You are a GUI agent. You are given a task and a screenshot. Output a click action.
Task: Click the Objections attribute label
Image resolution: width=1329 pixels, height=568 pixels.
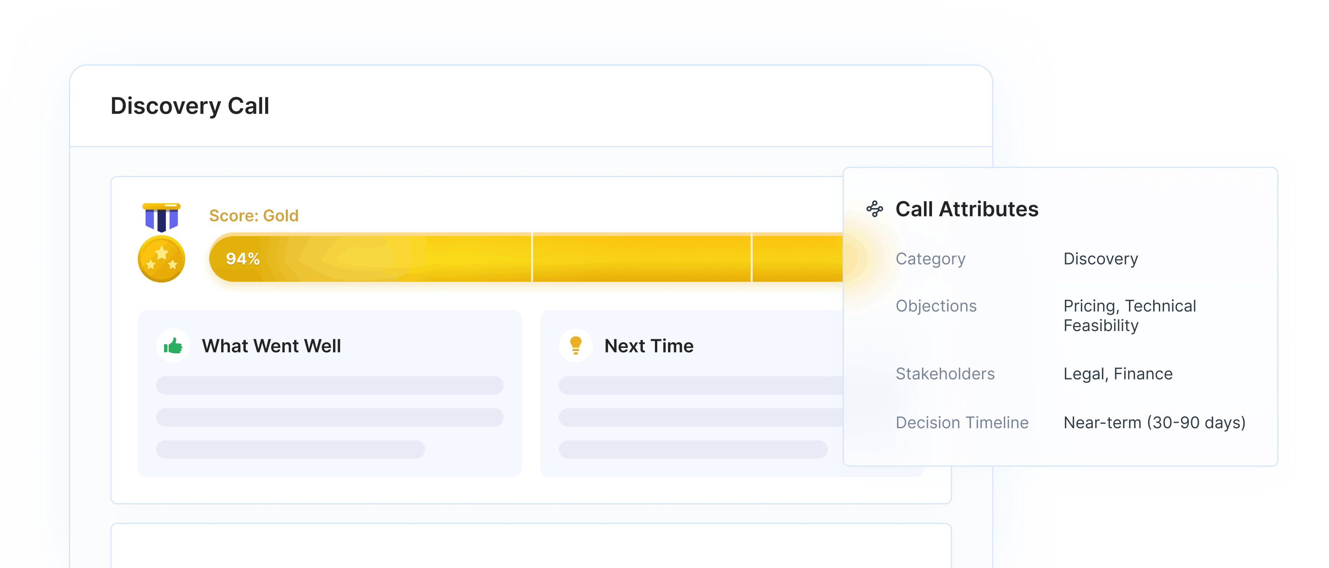(936, 306)
